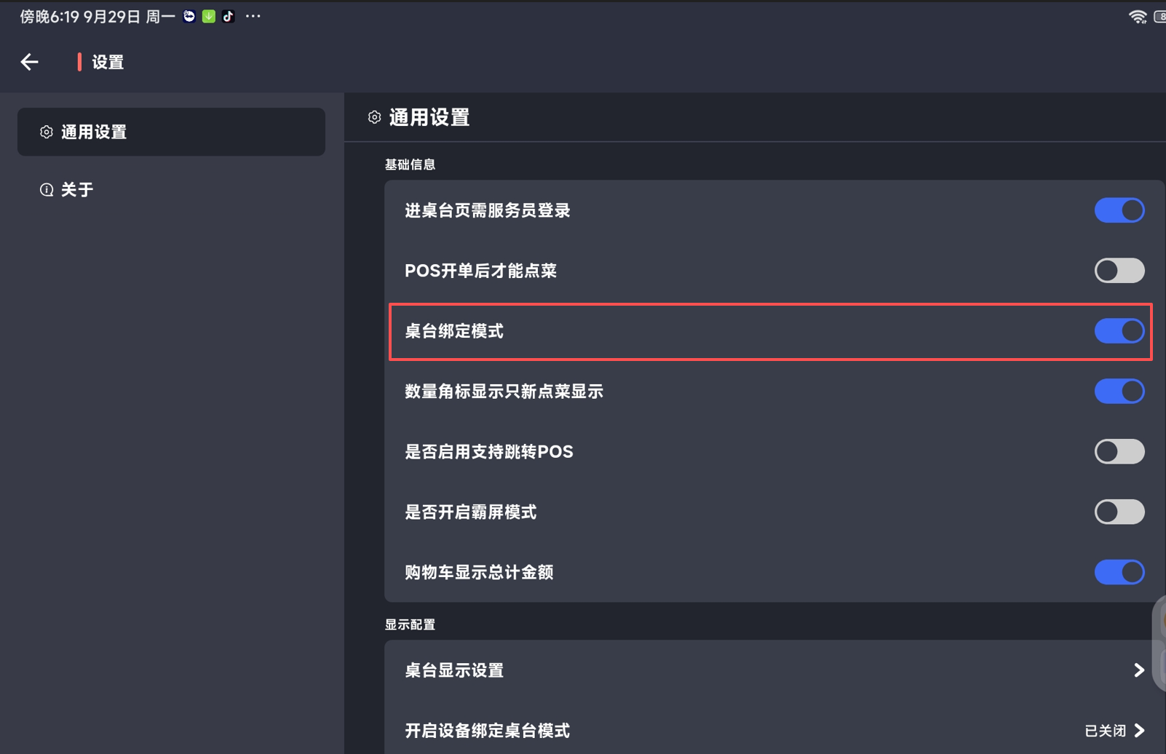
Task: Tap the TikTok icon in status bar
Action: tap(229, 17)
